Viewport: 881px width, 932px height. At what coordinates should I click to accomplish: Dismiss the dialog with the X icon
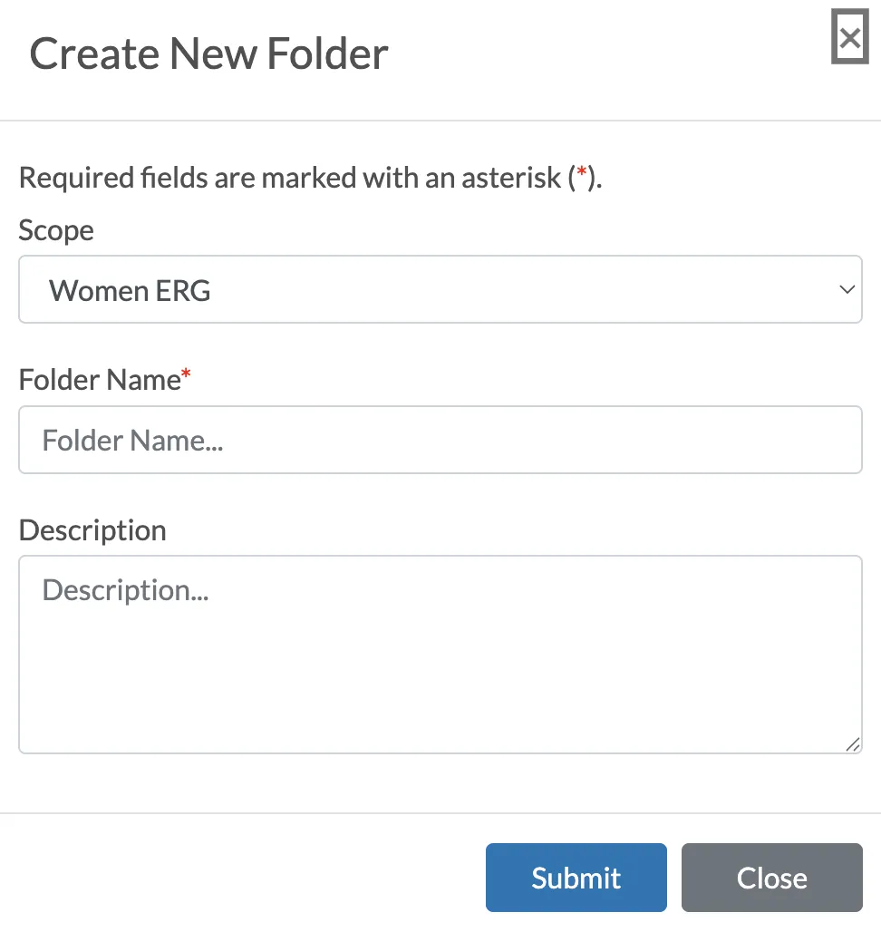click(849, 37)
